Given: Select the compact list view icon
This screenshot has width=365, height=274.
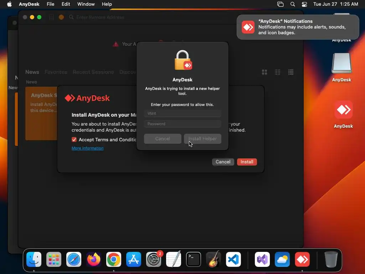Looking at the screenshot, I should (x=277, y=72).
